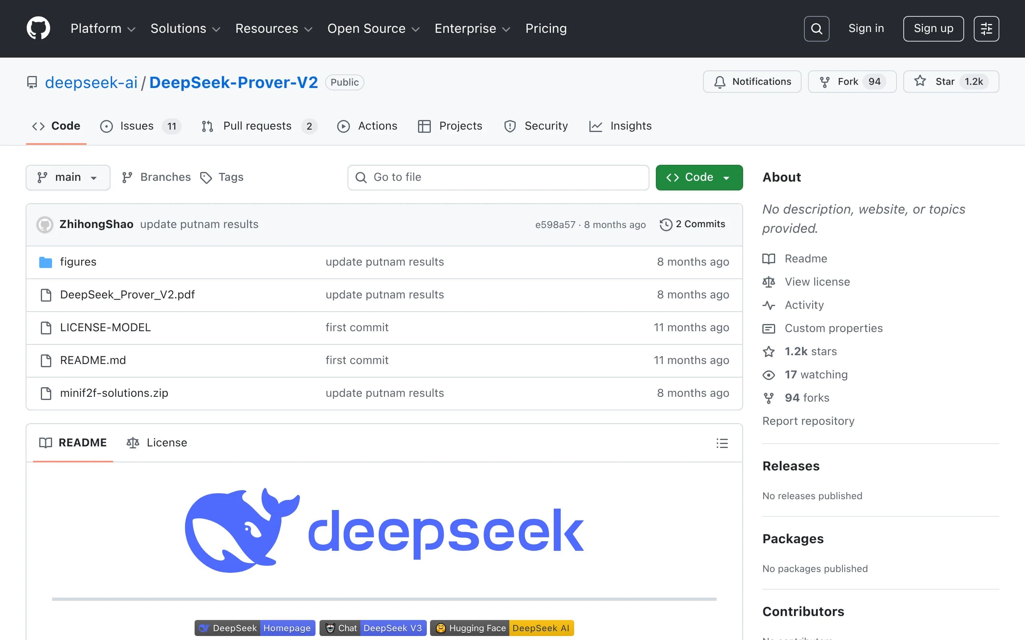Click 'update putnam results' beside ZhihongShao
1025x640 pixels.
(199, 224)
